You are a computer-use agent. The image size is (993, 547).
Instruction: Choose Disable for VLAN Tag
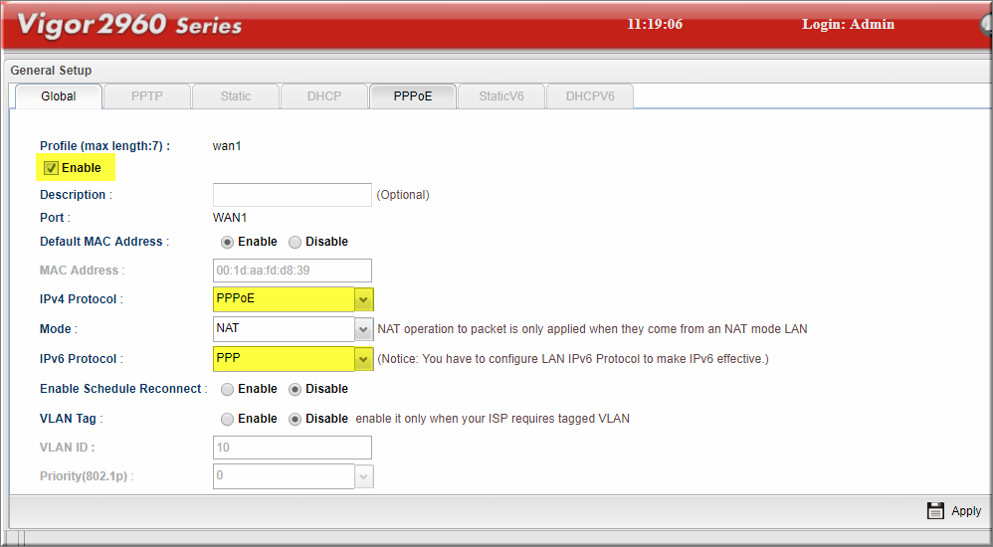295,419
